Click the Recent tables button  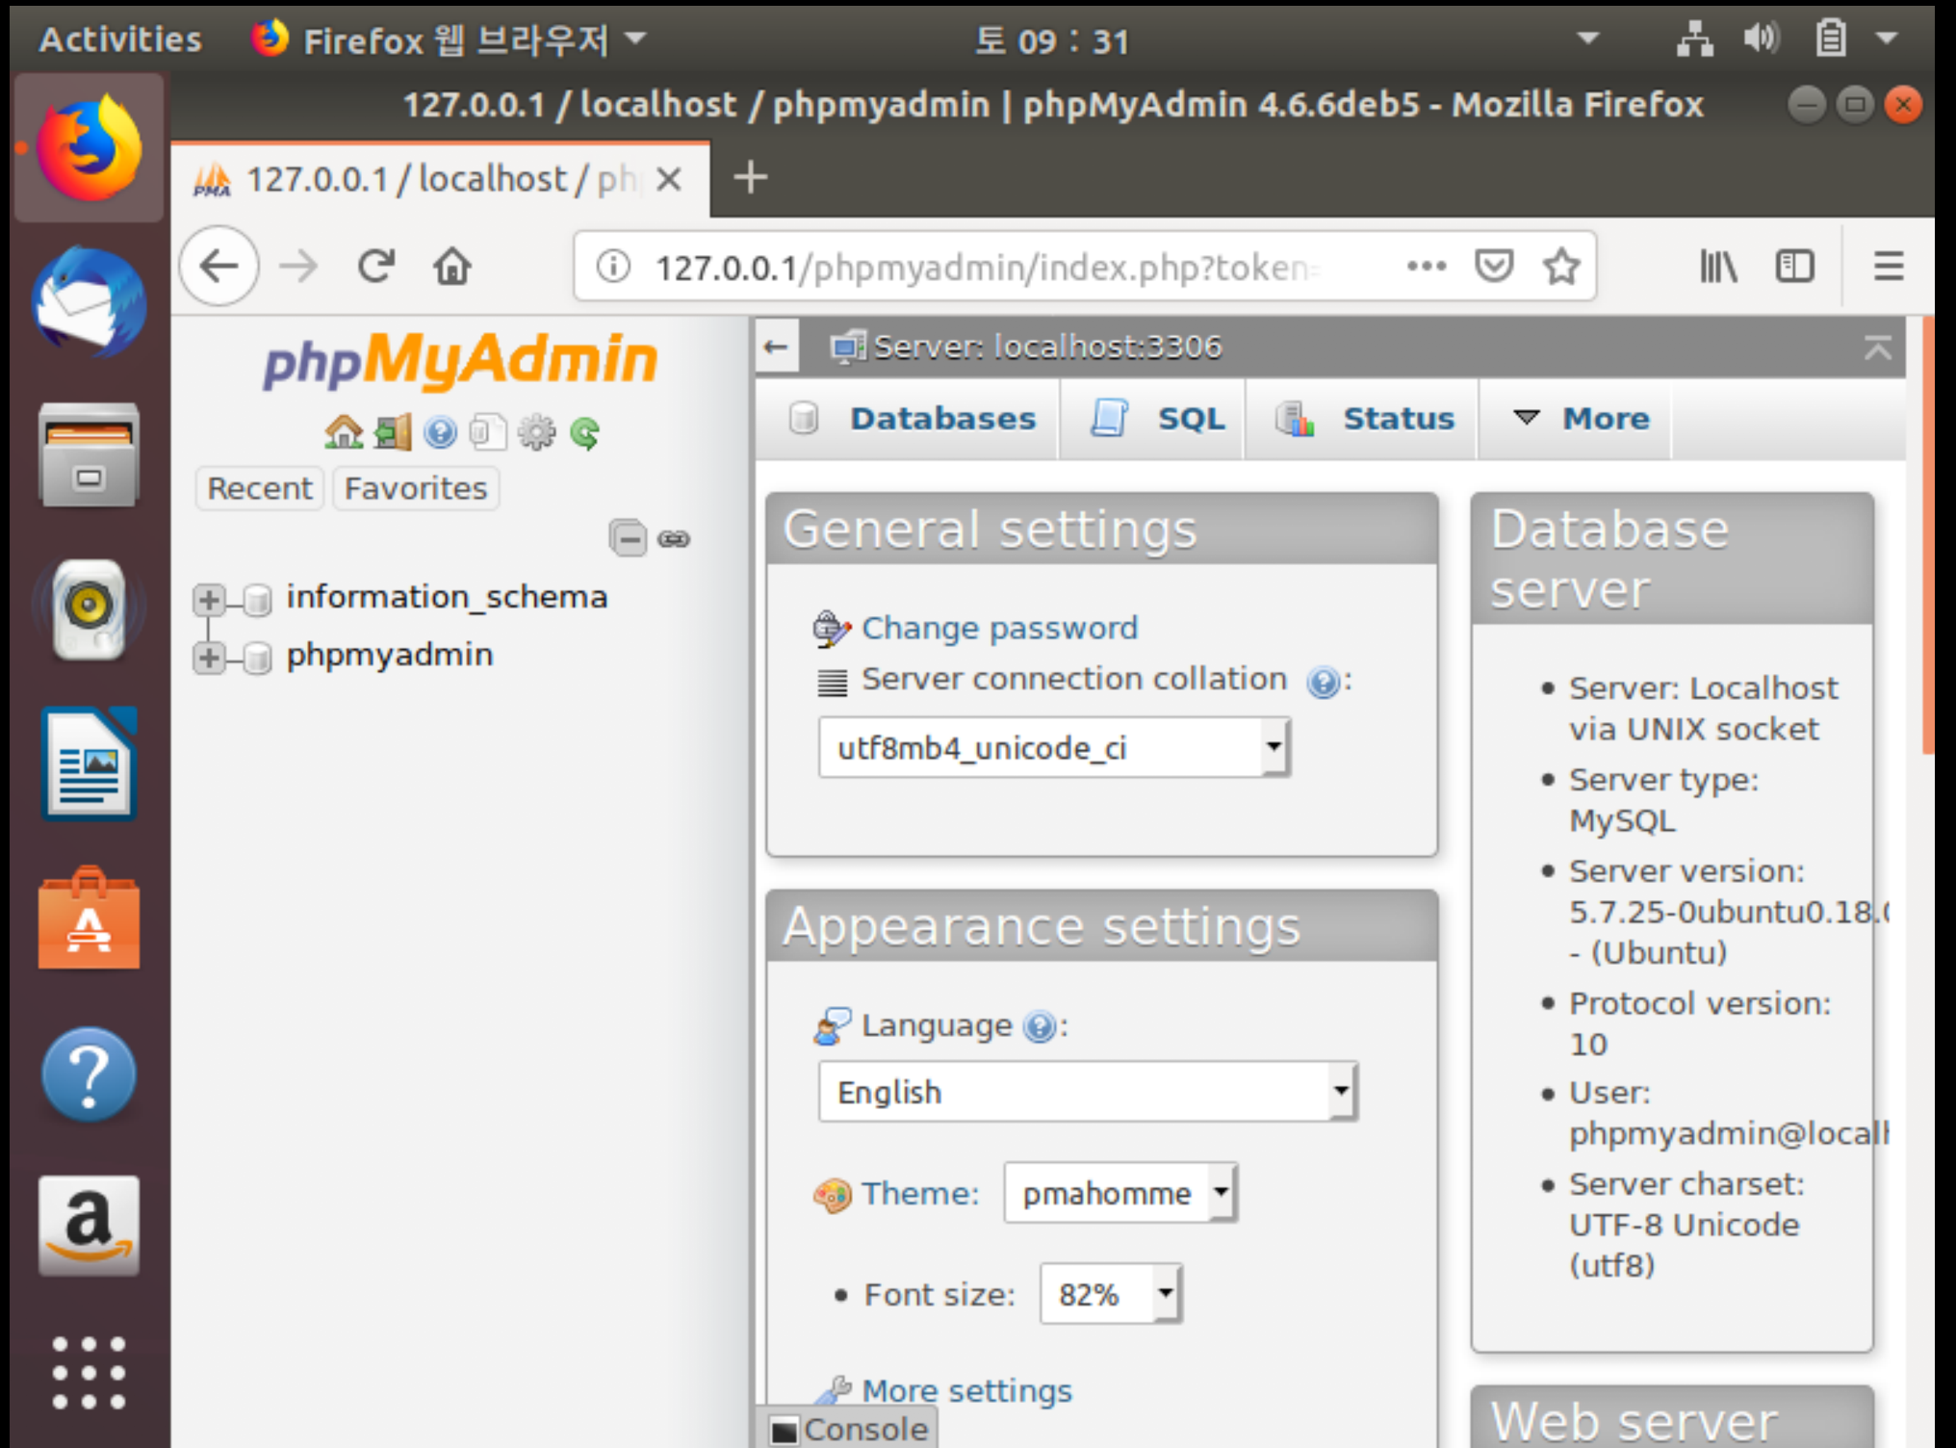click(x=260, y=488)
